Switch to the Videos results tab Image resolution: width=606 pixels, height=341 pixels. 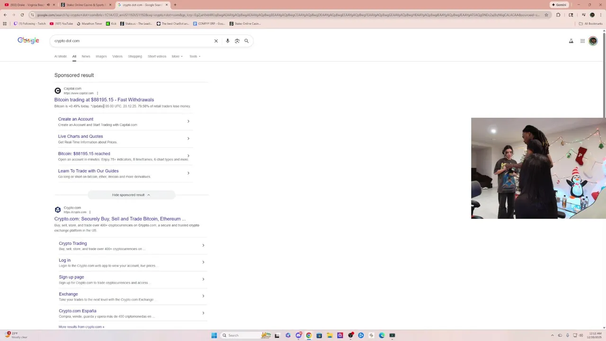pos(117,56)
